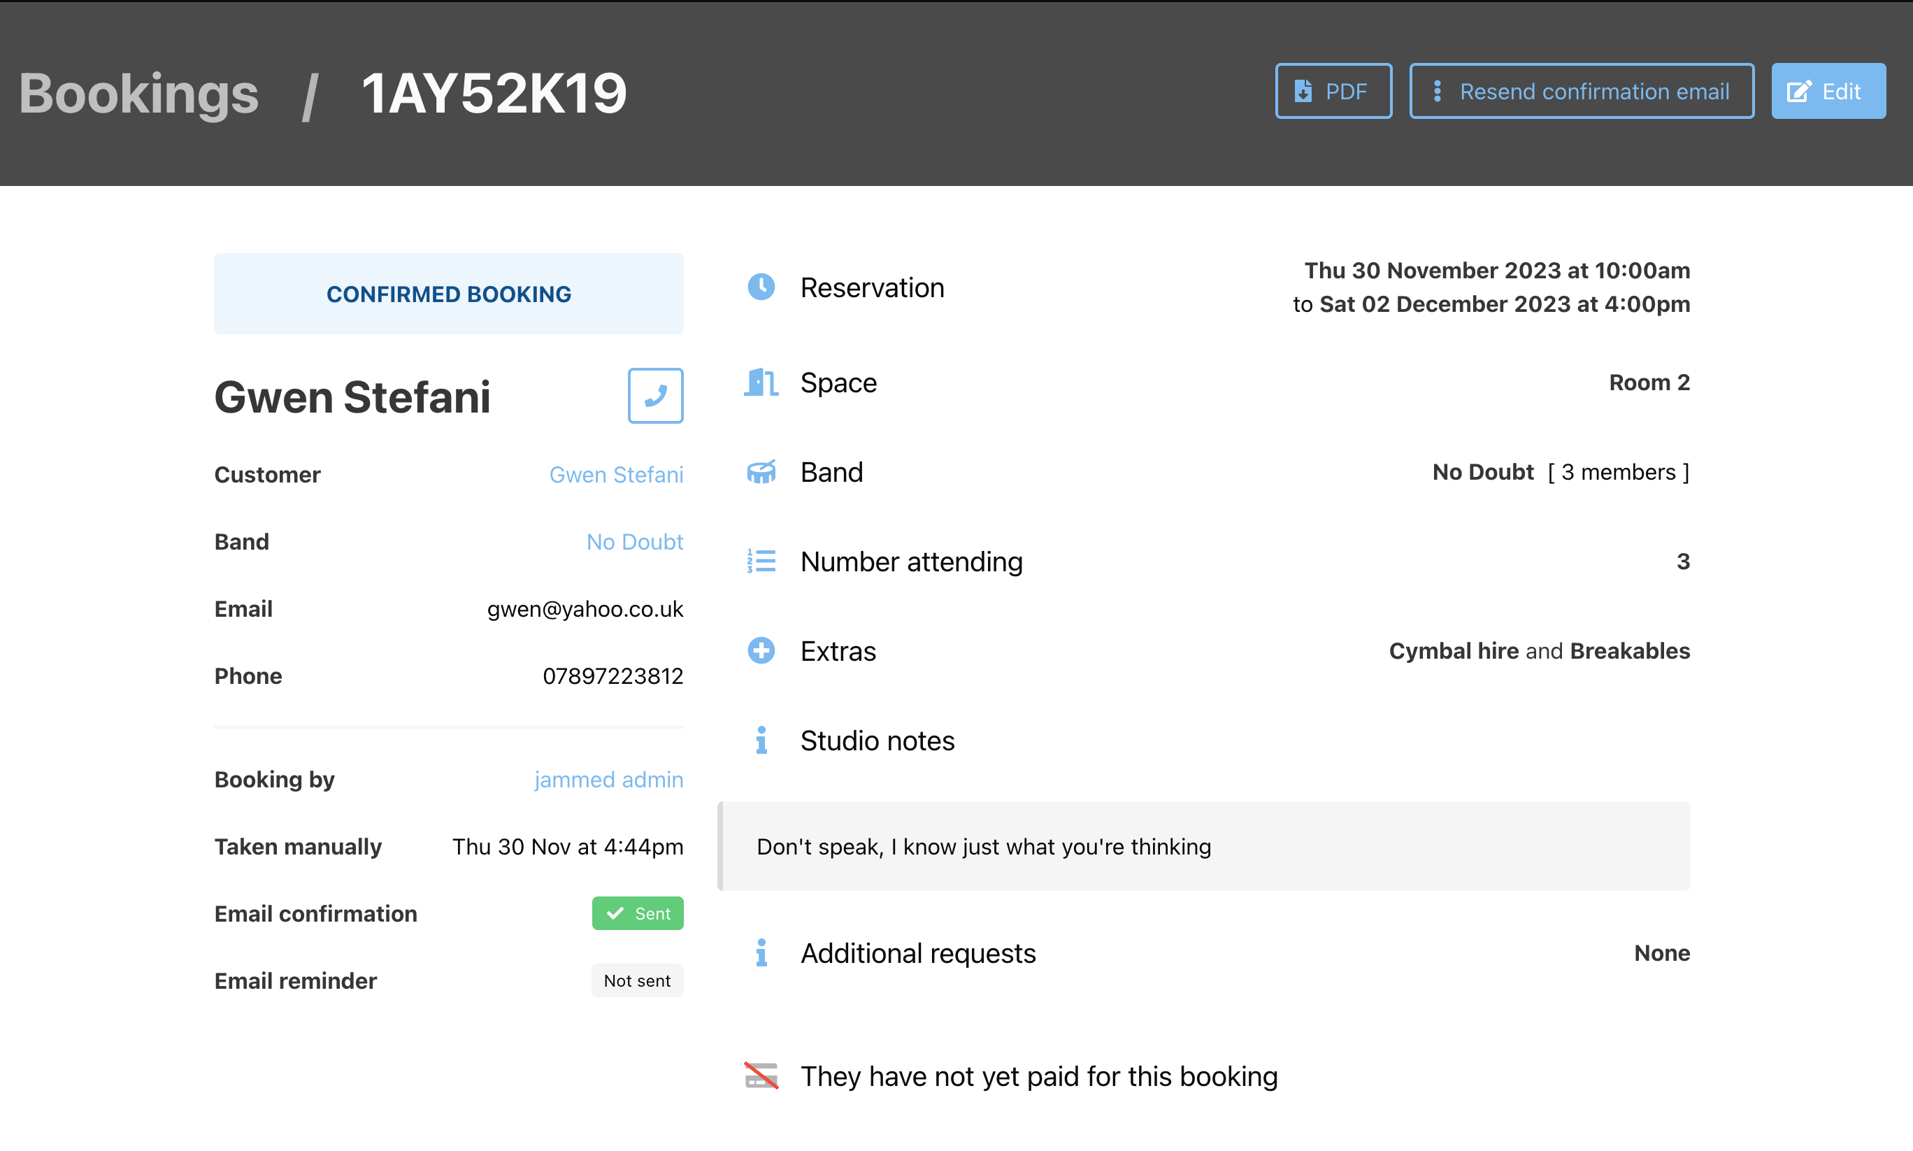Screen dimensions: 1913x1151
Task: Click the clock icon next to Reservation
Action: point(761,288)
